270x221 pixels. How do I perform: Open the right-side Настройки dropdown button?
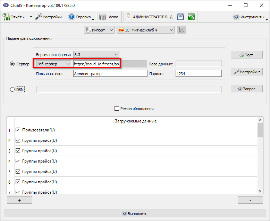[x=247, y=72]
